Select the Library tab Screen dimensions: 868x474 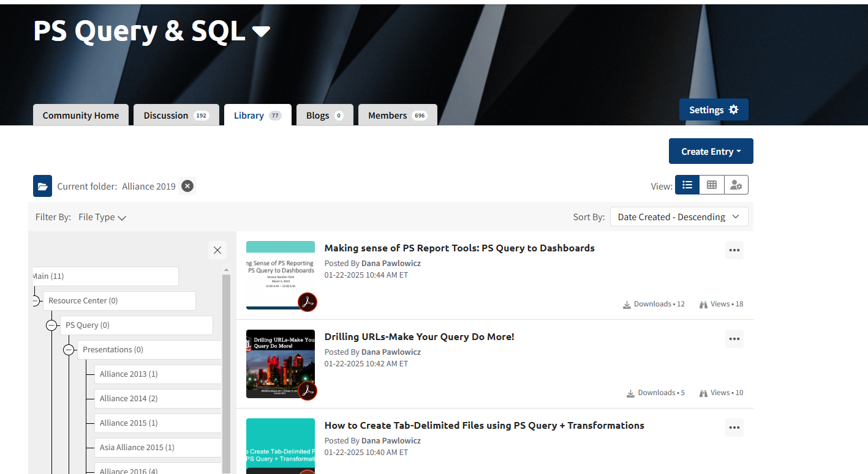(258, 115)
